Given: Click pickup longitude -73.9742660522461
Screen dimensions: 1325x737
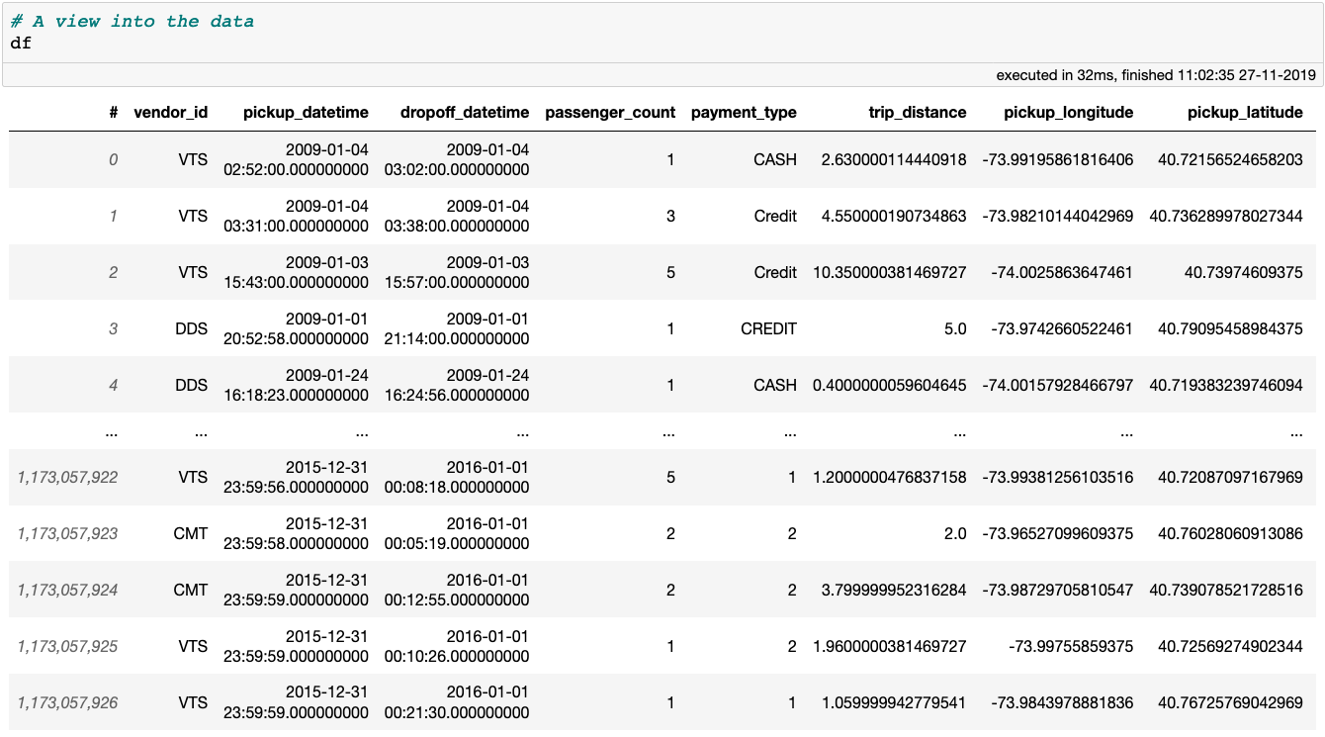Looking at the screenshot, I should coord(1063,328).
